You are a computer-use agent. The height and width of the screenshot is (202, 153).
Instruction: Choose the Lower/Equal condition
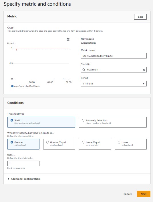coord(95,144)
